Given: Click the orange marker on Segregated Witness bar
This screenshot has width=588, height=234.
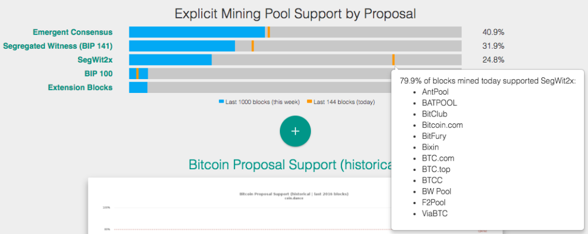Looking at the screenshot, I should coord(252,46).
